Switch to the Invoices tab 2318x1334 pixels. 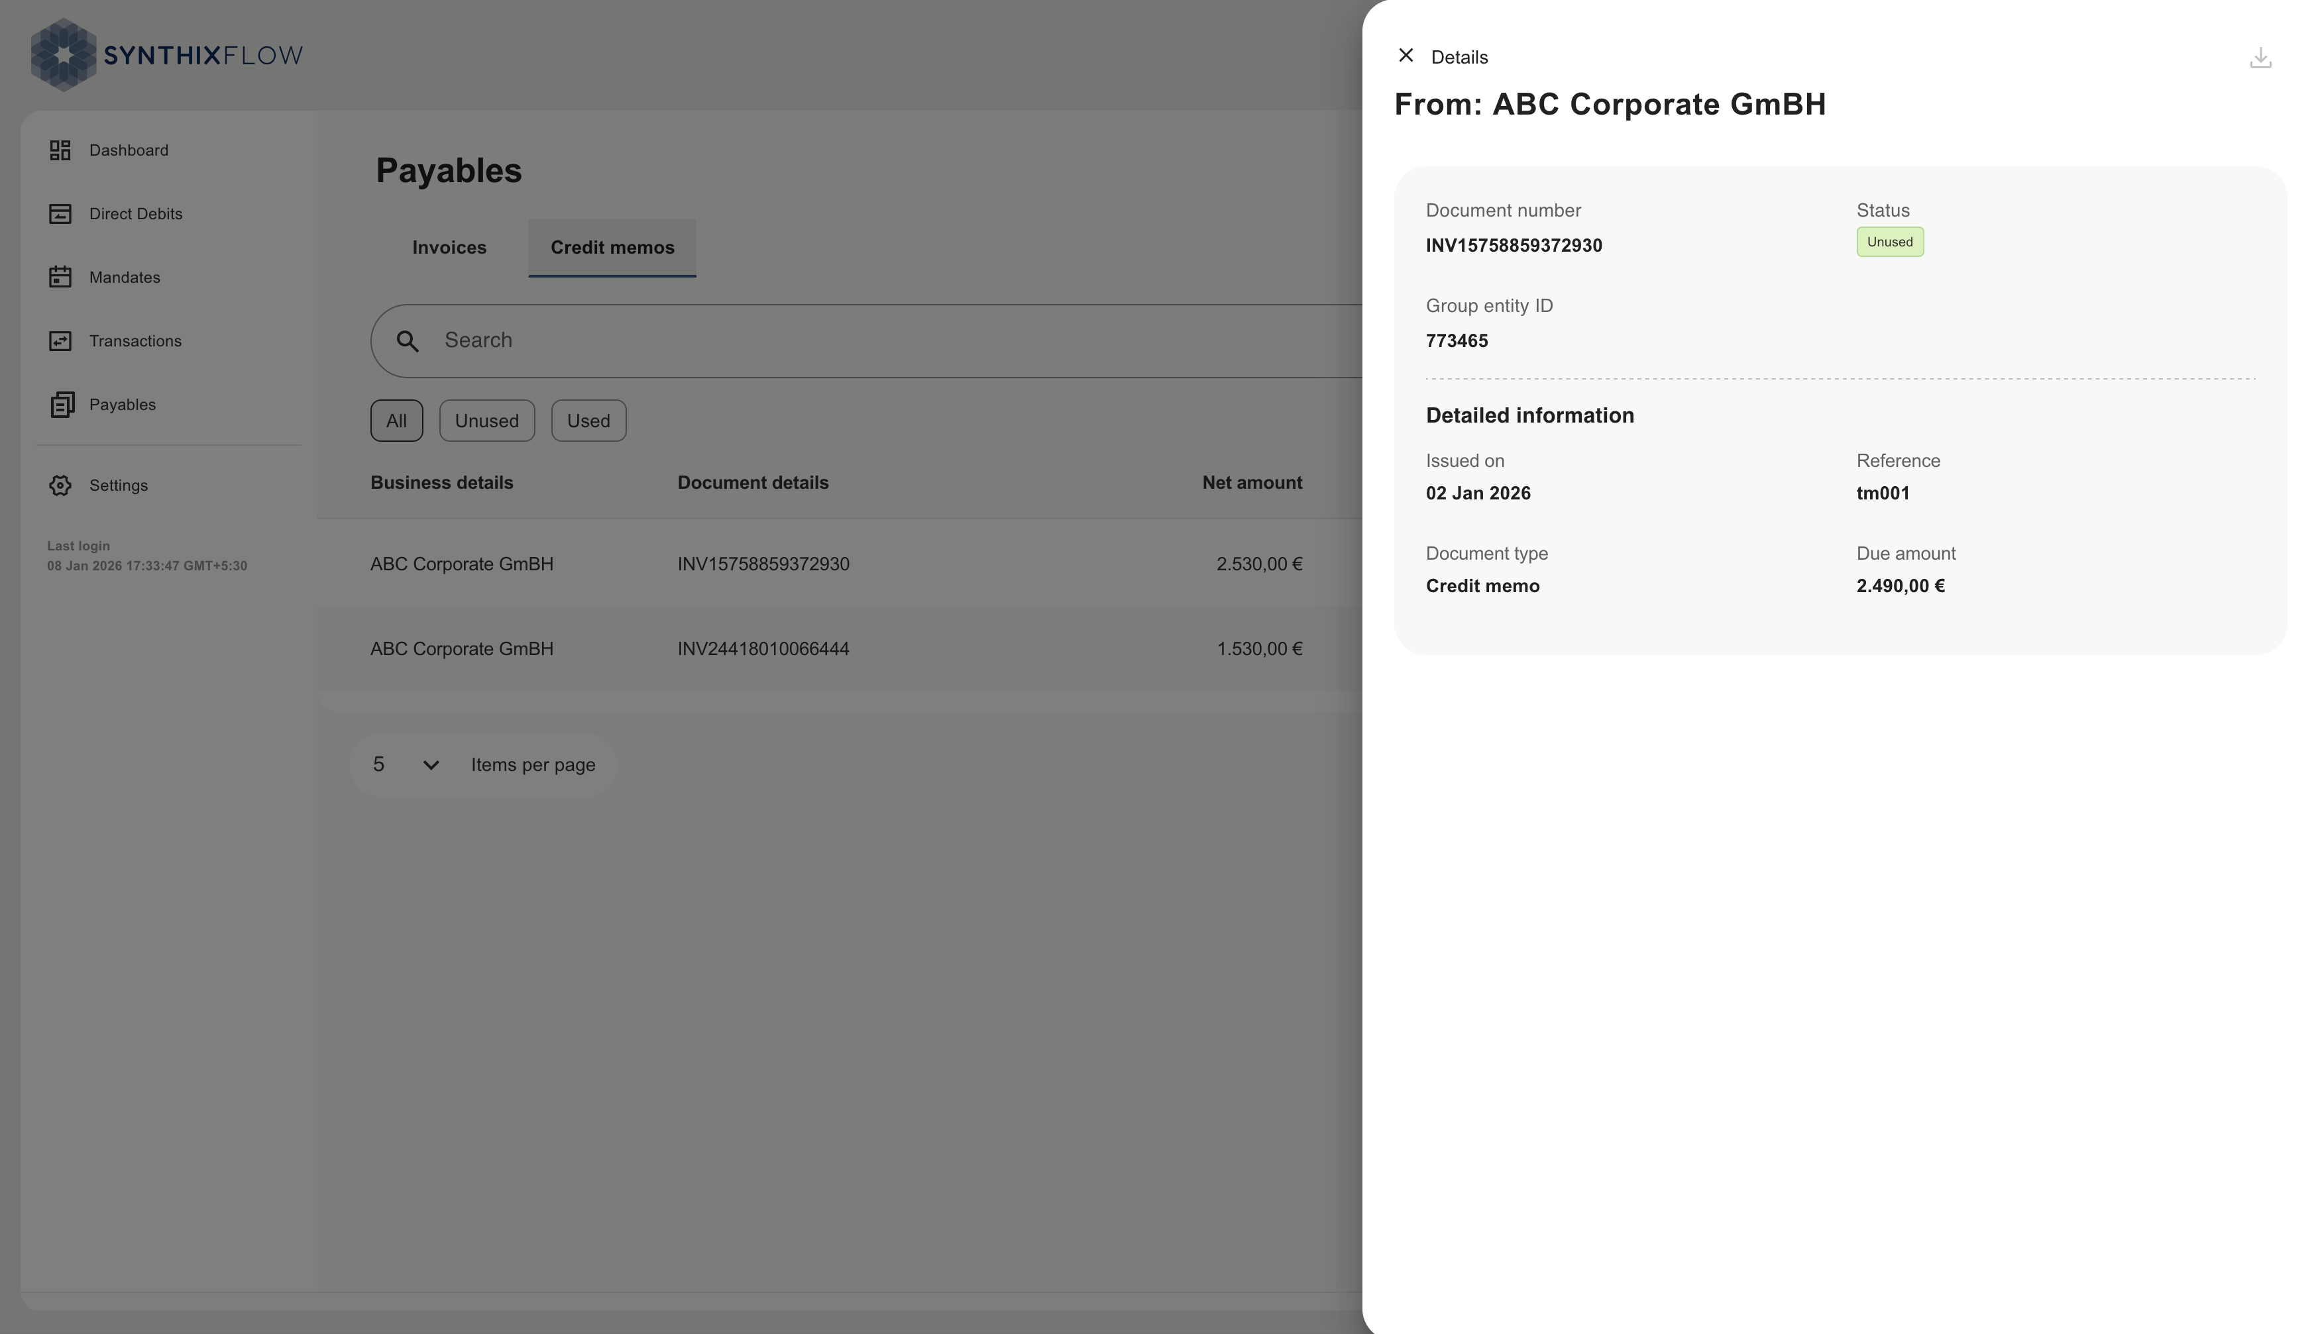[449, 247]
